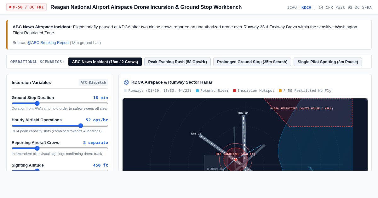Viewport: 378px width, 198px height.
Task: Click the UAS SIGHTING label on radar
Action: [236, 154]
